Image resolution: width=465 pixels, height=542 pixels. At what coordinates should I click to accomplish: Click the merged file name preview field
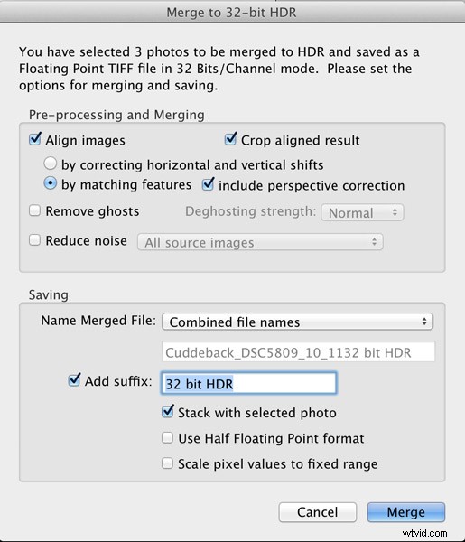point(298,352)
